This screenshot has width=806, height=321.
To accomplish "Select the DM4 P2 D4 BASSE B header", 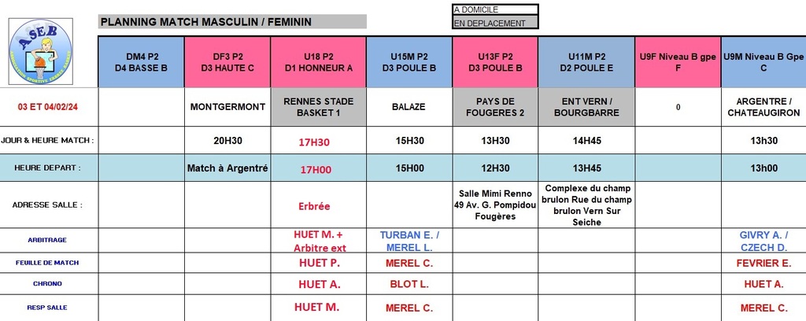I will click(x=141, y=61).
